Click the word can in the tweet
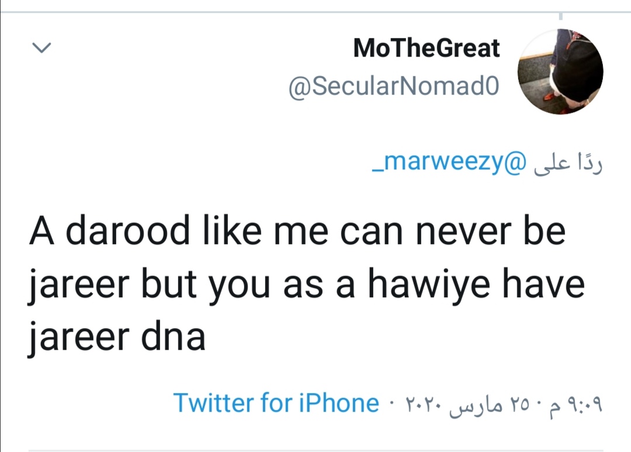This screenshot has height=452, width=631. (x=380, y=231)
